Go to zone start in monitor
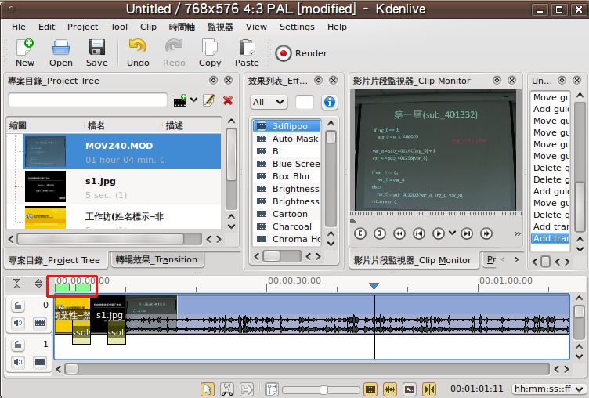 [x=419, y=233]
